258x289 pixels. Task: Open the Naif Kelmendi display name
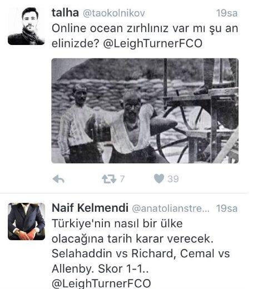pos(90,208)
